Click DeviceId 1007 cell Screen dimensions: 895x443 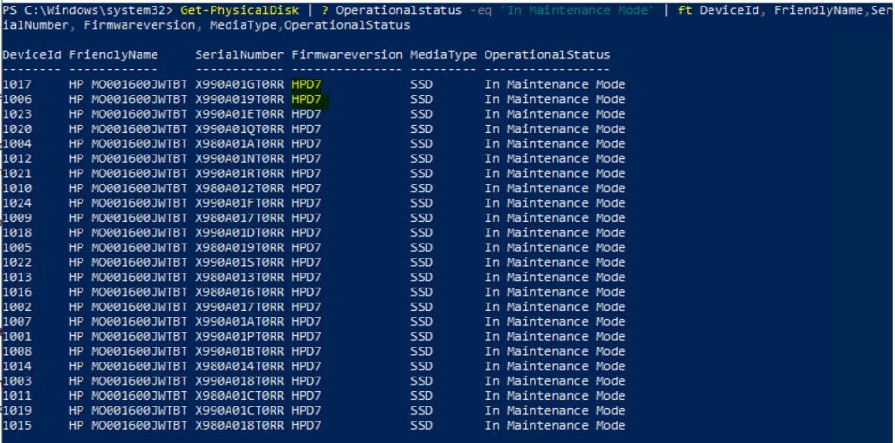pyautogui.click(x=17, y=321)
